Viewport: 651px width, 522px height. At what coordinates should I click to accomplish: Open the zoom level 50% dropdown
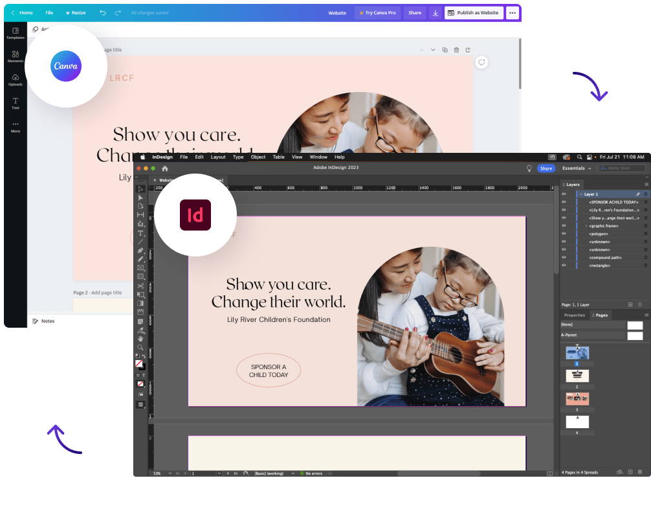tap(168, 473)
